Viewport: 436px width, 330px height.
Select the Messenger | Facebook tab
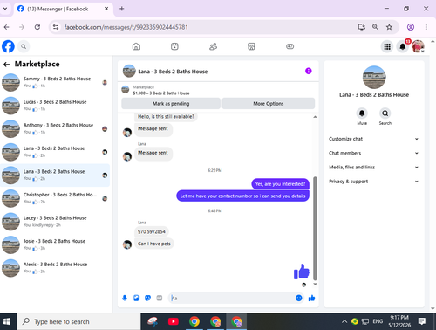pos(63,9)
